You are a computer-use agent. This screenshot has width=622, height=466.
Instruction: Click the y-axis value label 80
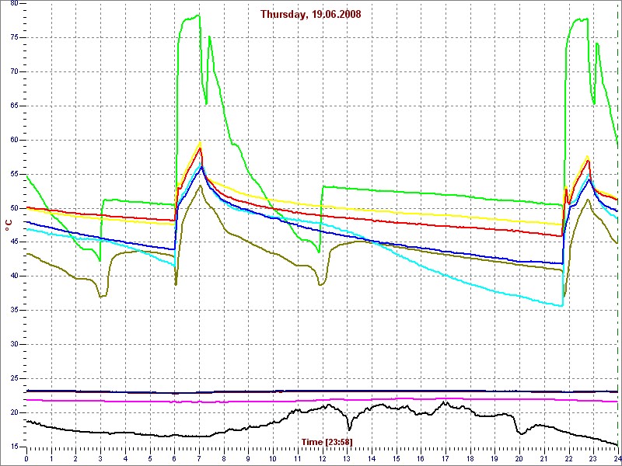15,4
